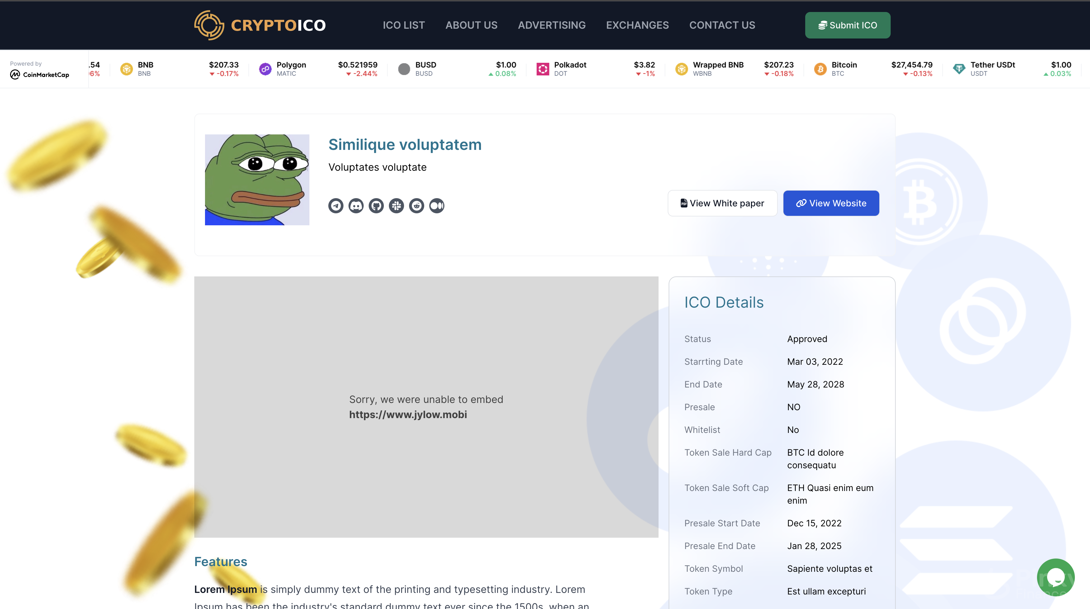Toggle Whitelist No status

[x=793, y=429]
